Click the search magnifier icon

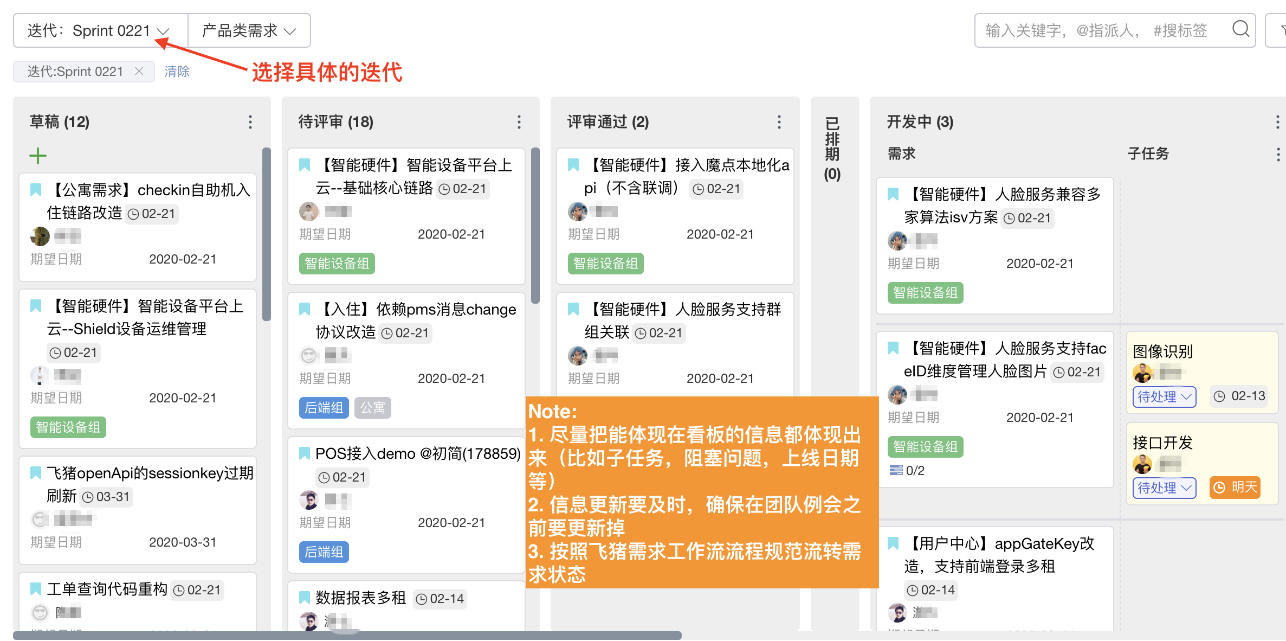(1240, 29)
